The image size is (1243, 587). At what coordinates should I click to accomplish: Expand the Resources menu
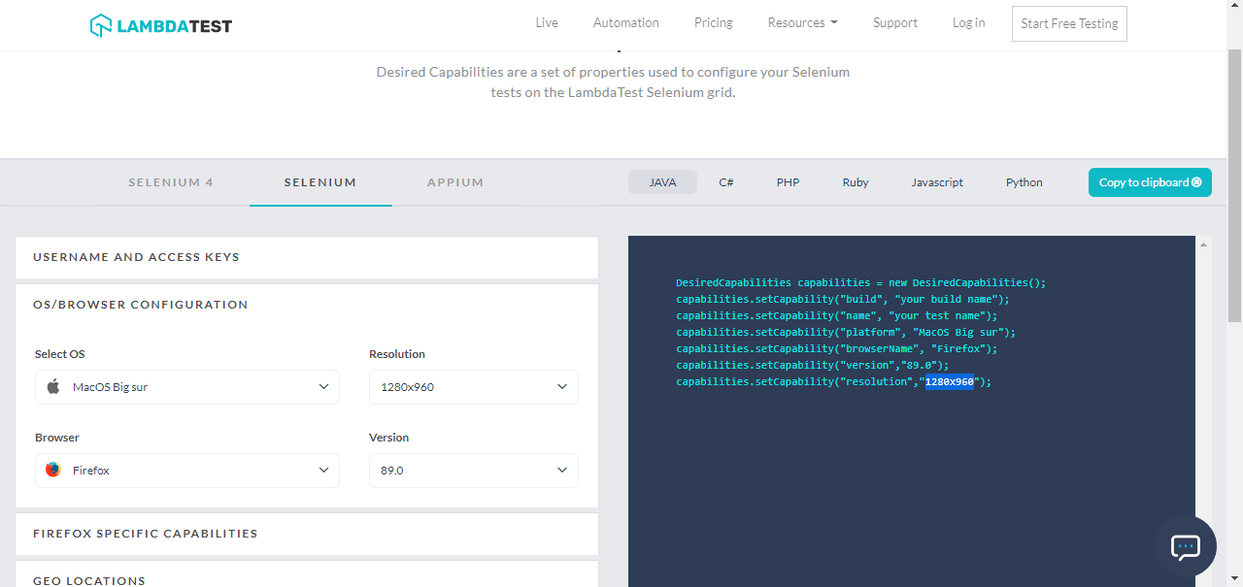[802, 23]
